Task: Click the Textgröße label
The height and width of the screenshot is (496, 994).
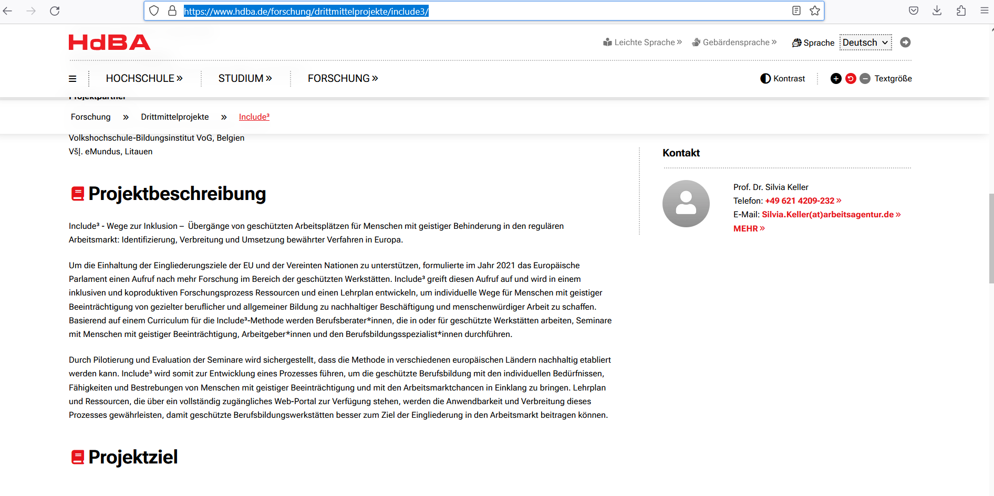Action: (893, 79)
